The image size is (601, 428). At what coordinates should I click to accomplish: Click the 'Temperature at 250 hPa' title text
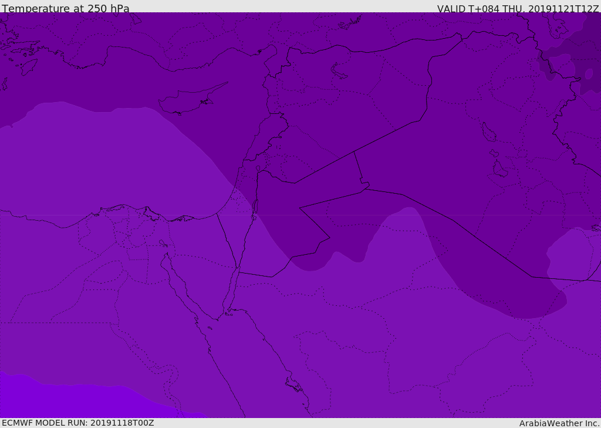pyautogui.click(x=66, y=8)
